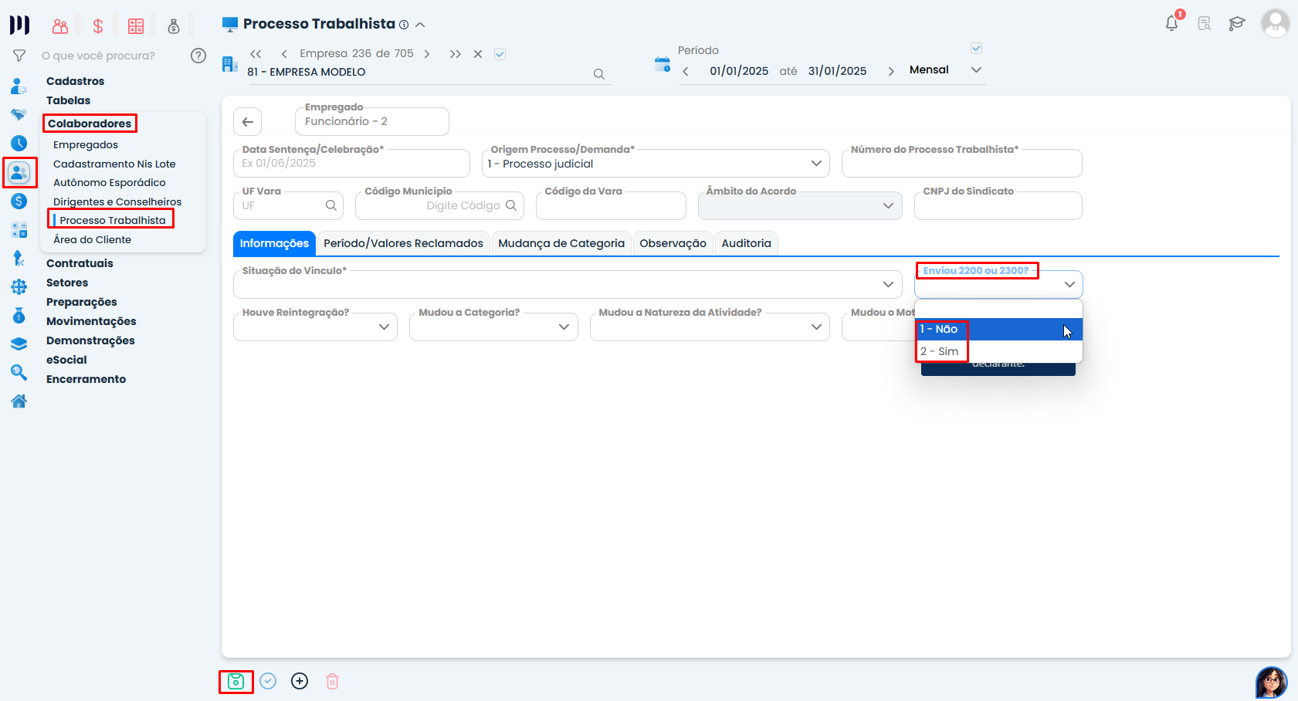Click the green save icon at bottom
The width and height of the screenshot is (1298, 701).
click(x=236, y=681)
